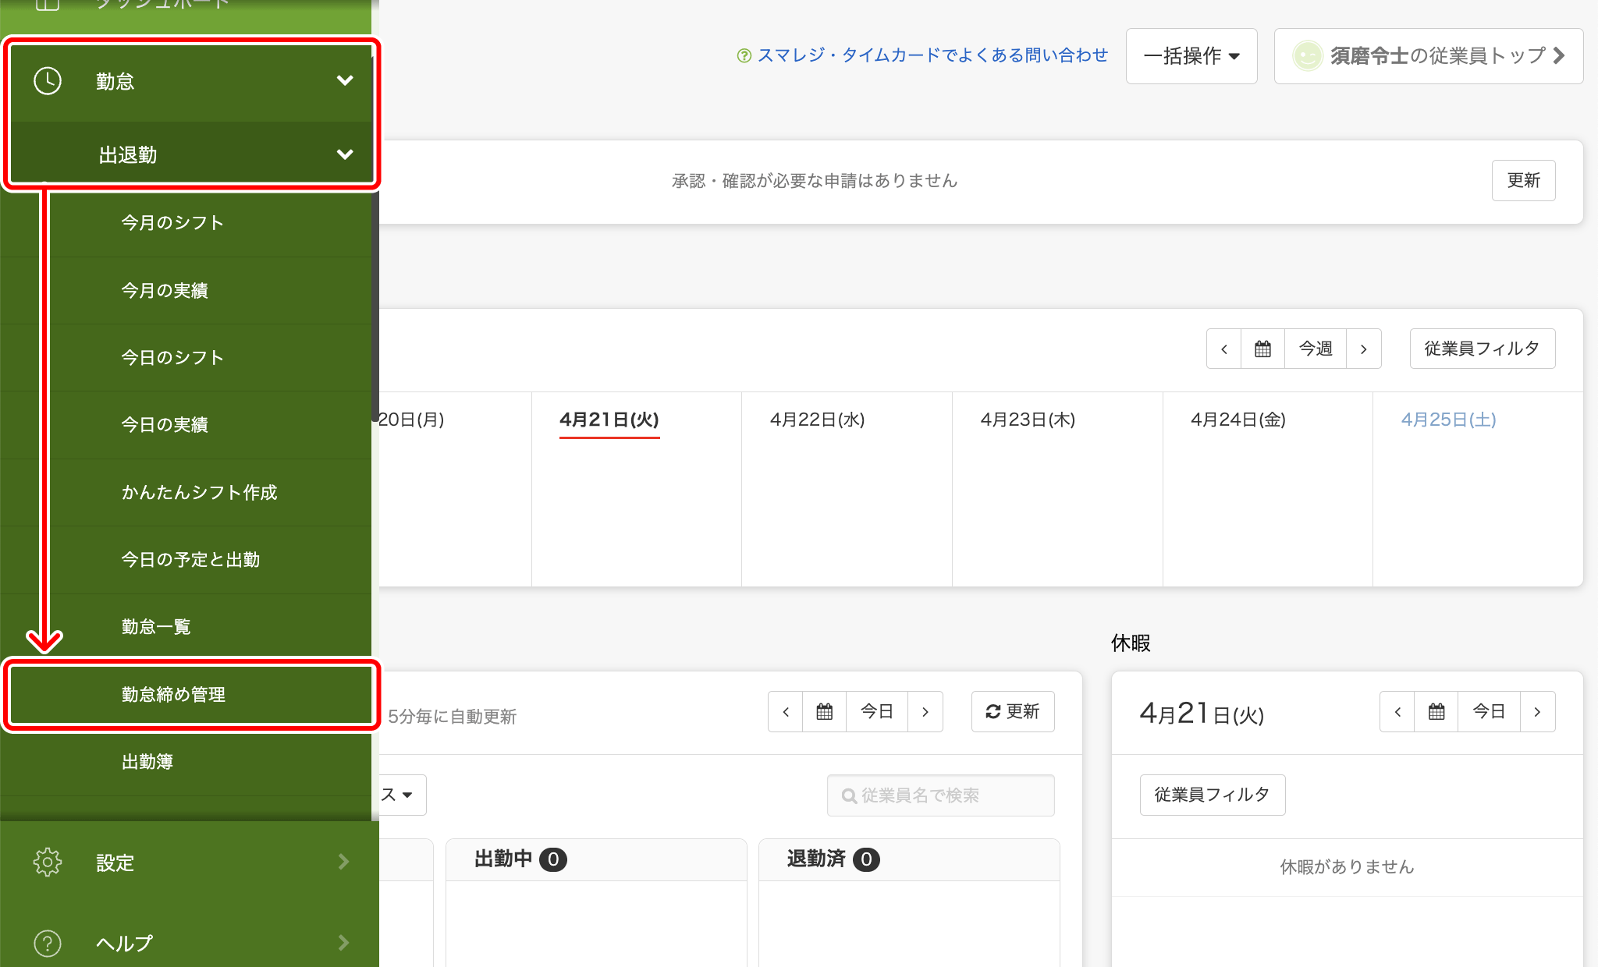Image resolution: width=1598 pixels, height=967 pixels.
Task: Open the calendar icon in week navigation
Action: pyautogui.click(x=1262, y=349)
